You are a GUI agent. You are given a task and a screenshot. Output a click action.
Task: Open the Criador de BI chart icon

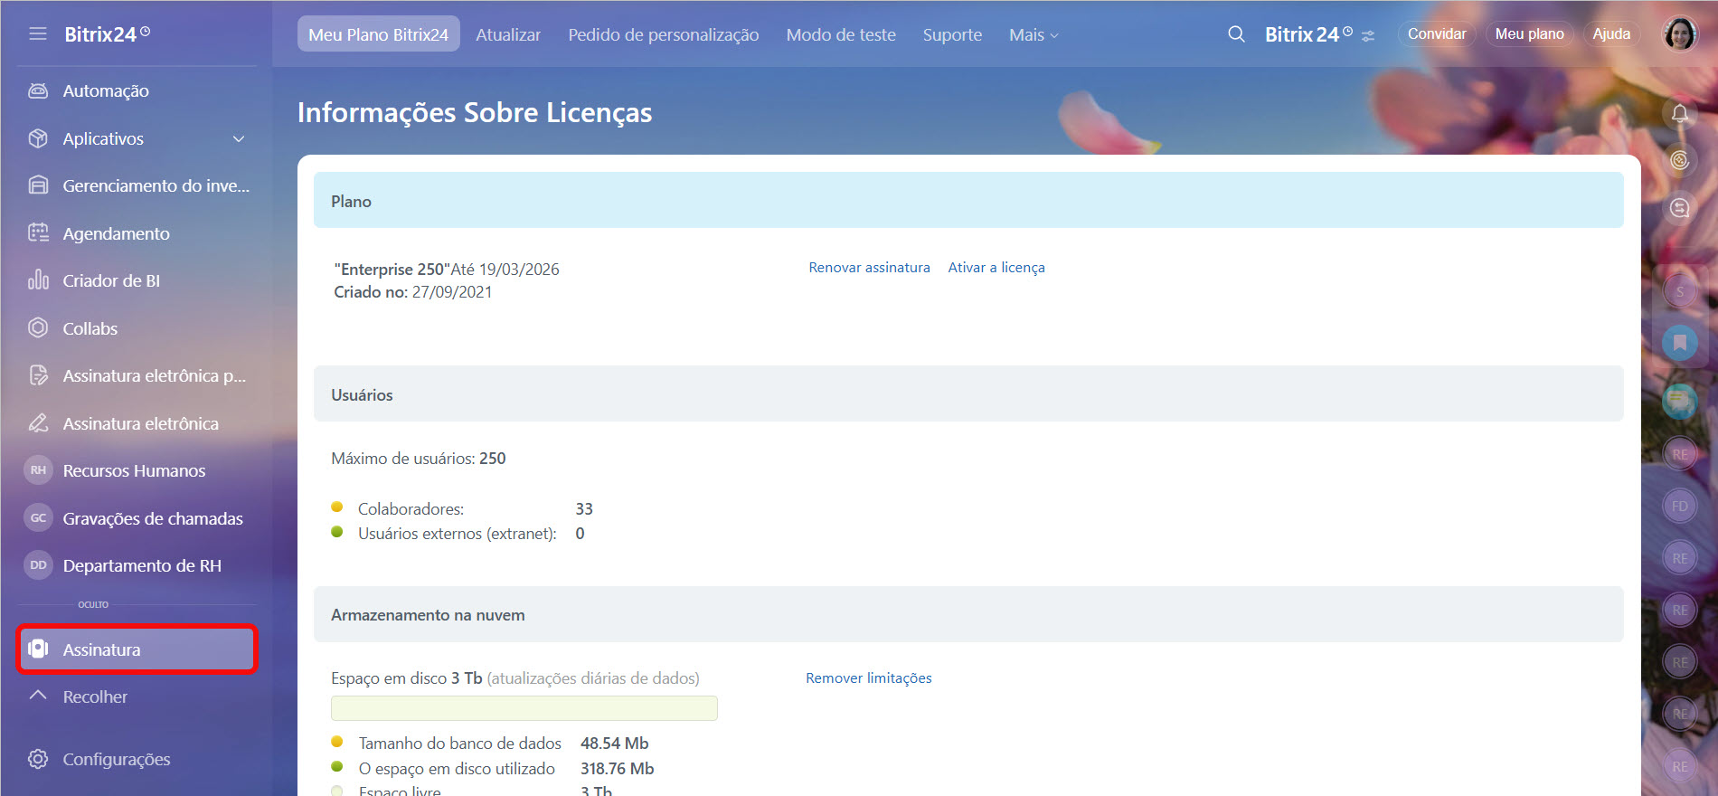tap(38, 280)
